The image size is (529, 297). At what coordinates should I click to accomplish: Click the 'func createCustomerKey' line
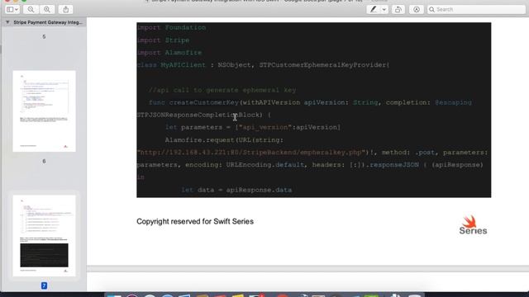pyautogui.click(x=311, y=102)
